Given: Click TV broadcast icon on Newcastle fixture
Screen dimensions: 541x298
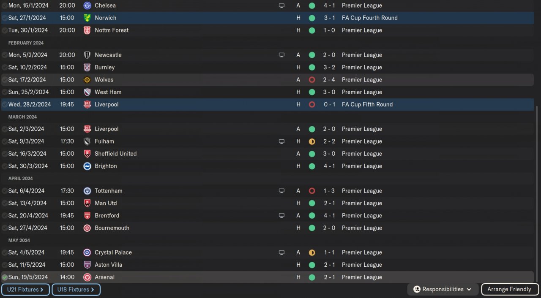Looking at the screenshot, I should pos(281,55).
